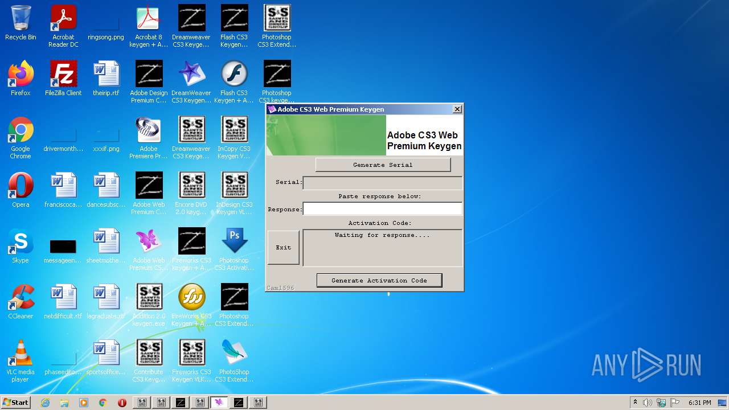Select the Acrobat Reader DC shortcut

coord(63,27)
